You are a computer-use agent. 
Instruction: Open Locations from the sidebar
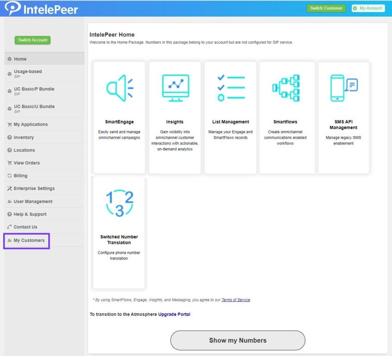coord(44,150)
